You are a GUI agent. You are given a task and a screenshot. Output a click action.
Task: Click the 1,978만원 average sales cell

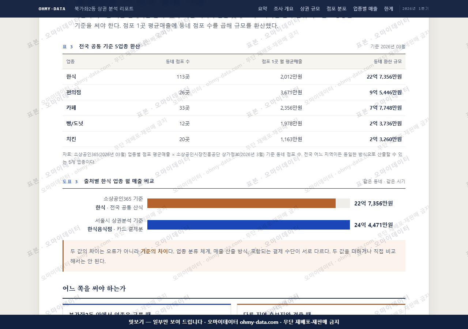[291, 124]
